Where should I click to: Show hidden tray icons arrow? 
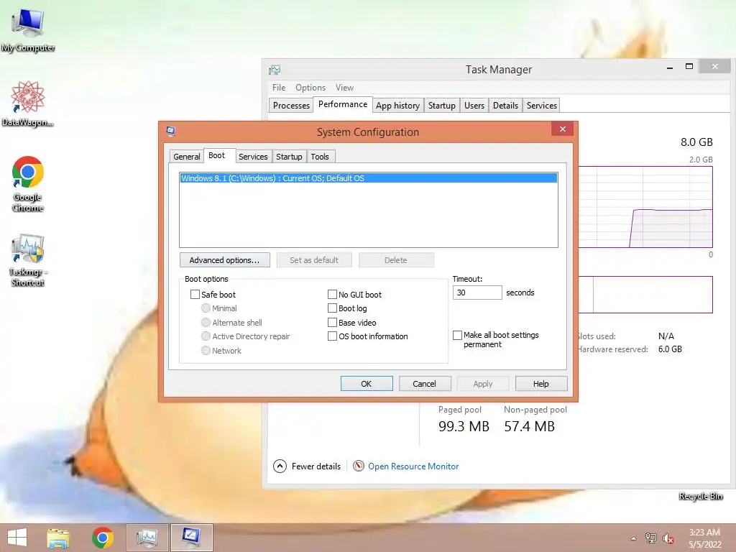(x=634, y=538)
